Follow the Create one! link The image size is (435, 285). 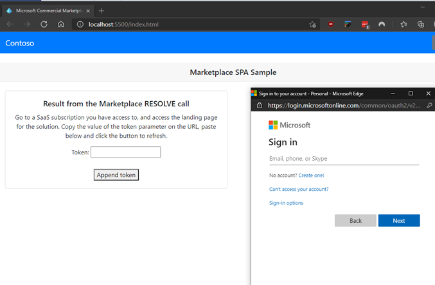(311, 175)
